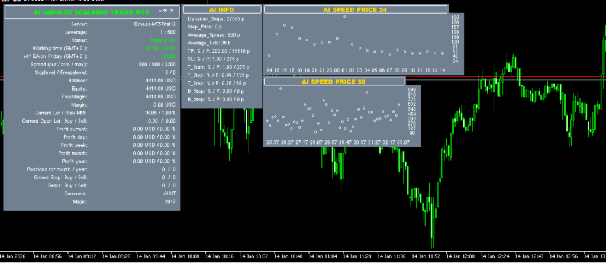
Task: Click the 195 scale value in Speed Price 24
Action: coord(455,17)
